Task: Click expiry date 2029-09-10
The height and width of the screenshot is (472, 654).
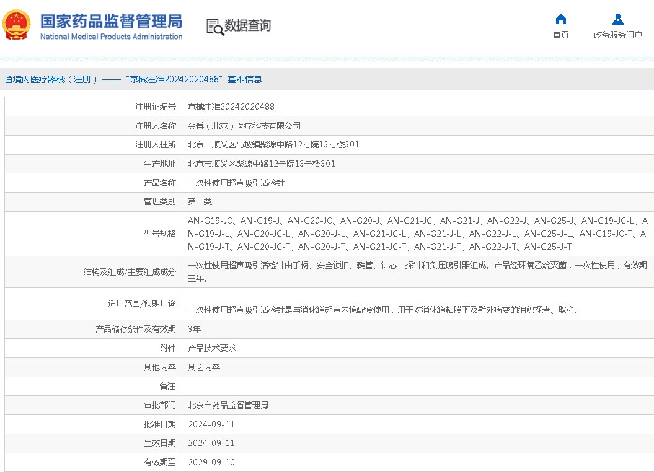Action: pyautogui.click(x=211, y=463)
